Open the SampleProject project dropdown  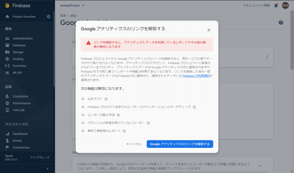click(72, 5)
